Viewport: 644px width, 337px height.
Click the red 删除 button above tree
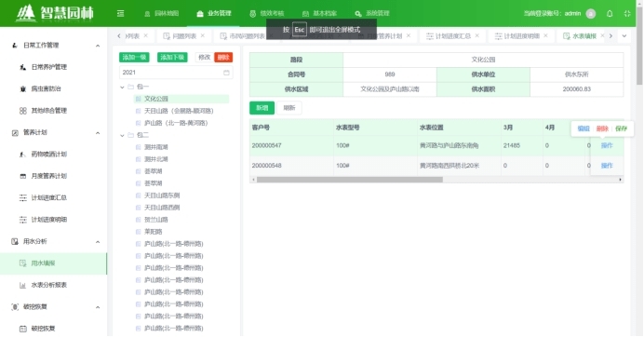[x=223, y=57]
